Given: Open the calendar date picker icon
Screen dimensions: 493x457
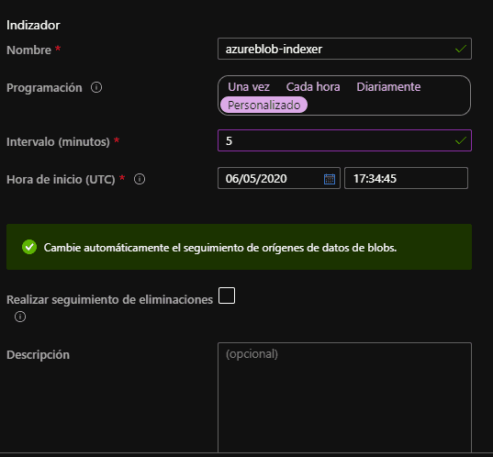Looking at the screenshot, I should (x=330, y=179).
